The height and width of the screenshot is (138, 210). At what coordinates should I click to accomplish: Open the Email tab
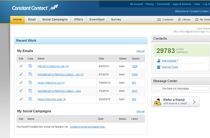click(32, 20)
